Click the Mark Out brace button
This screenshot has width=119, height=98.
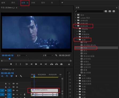20,64
